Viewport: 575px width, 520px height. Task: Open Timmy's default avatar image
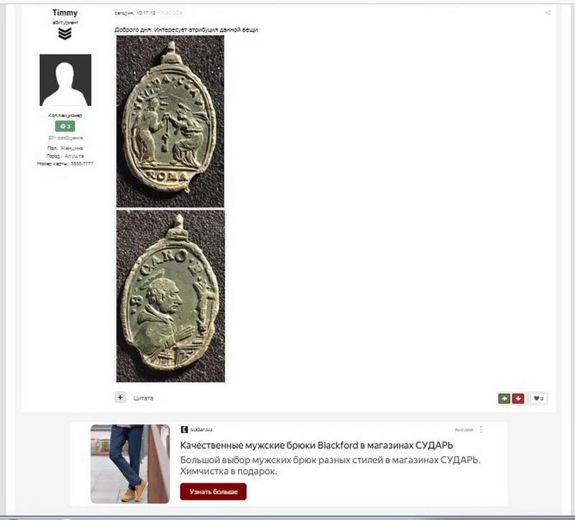[65, 80]
